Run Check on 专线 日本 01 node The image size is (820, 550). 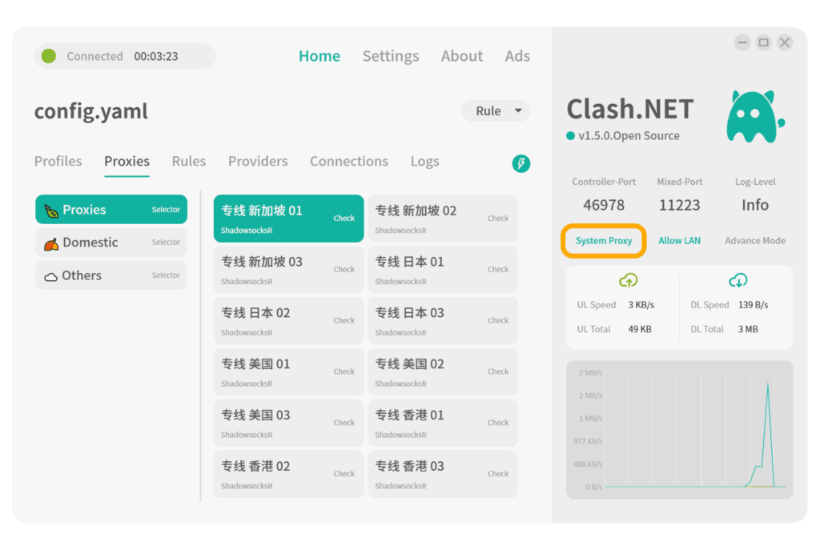coord(497,269)
